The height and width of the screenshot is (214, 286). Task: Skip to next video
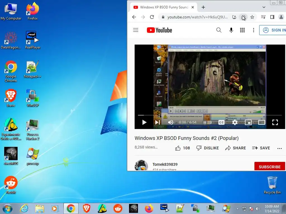(x=158, y=122)
